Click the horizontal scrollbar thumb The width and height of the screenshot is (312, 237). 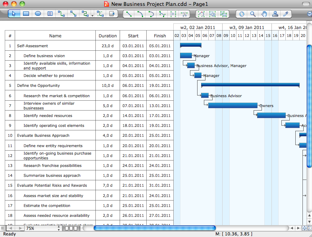[154, 228]
